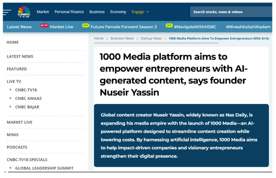Open the Economy section

118,12
